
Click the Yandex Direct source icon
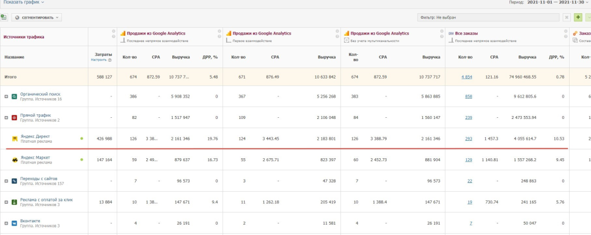pyautogui.click(x=14, y=138)
